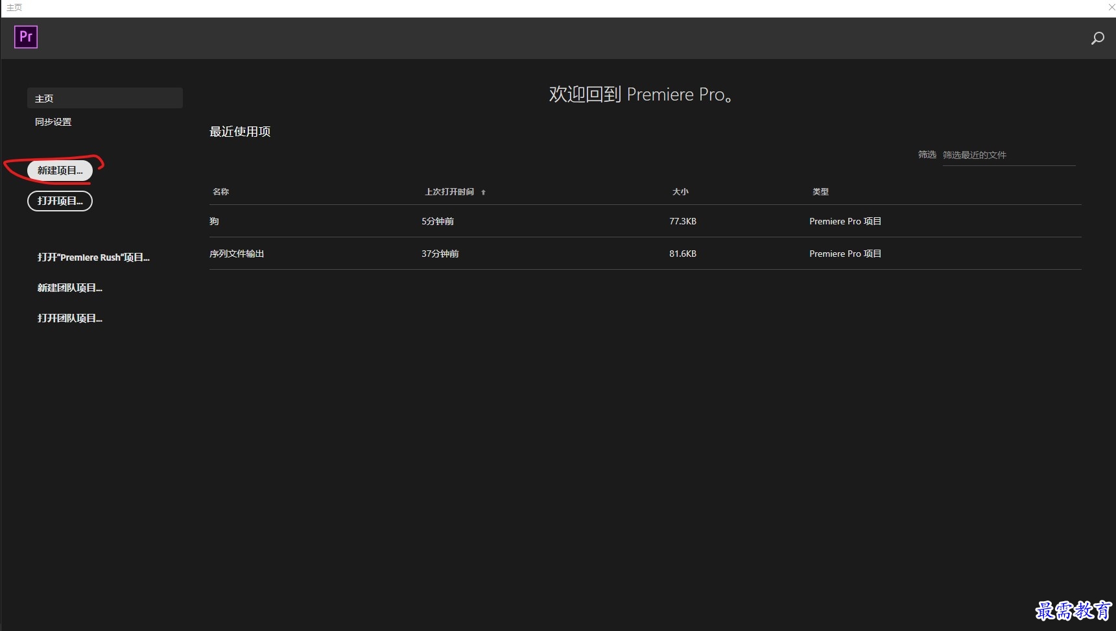This screenshot has width=1116, height=631.
Task: Sort by the 名称 column header
Action: (220, 192)
